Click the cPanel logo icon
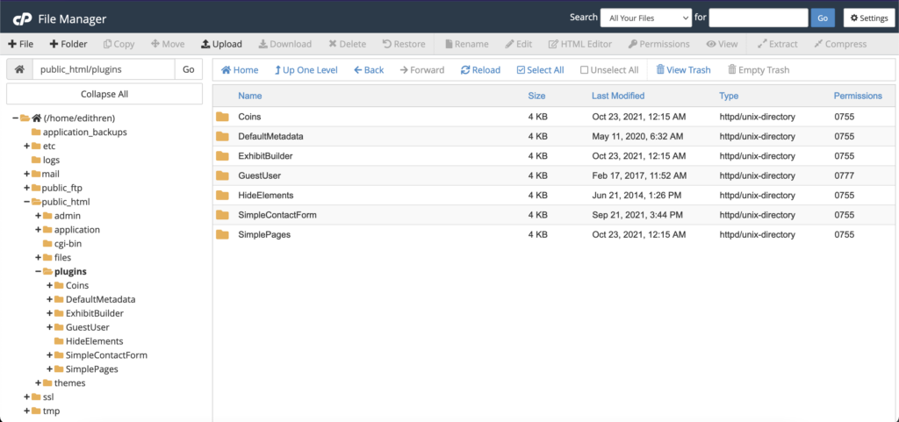This screenshot has height=422, width=899. point(22,19)
